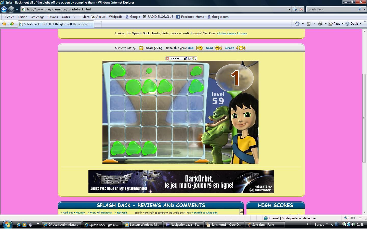Open the search provider dropdown arrow
367x229 pixels.
click(364, 9)
